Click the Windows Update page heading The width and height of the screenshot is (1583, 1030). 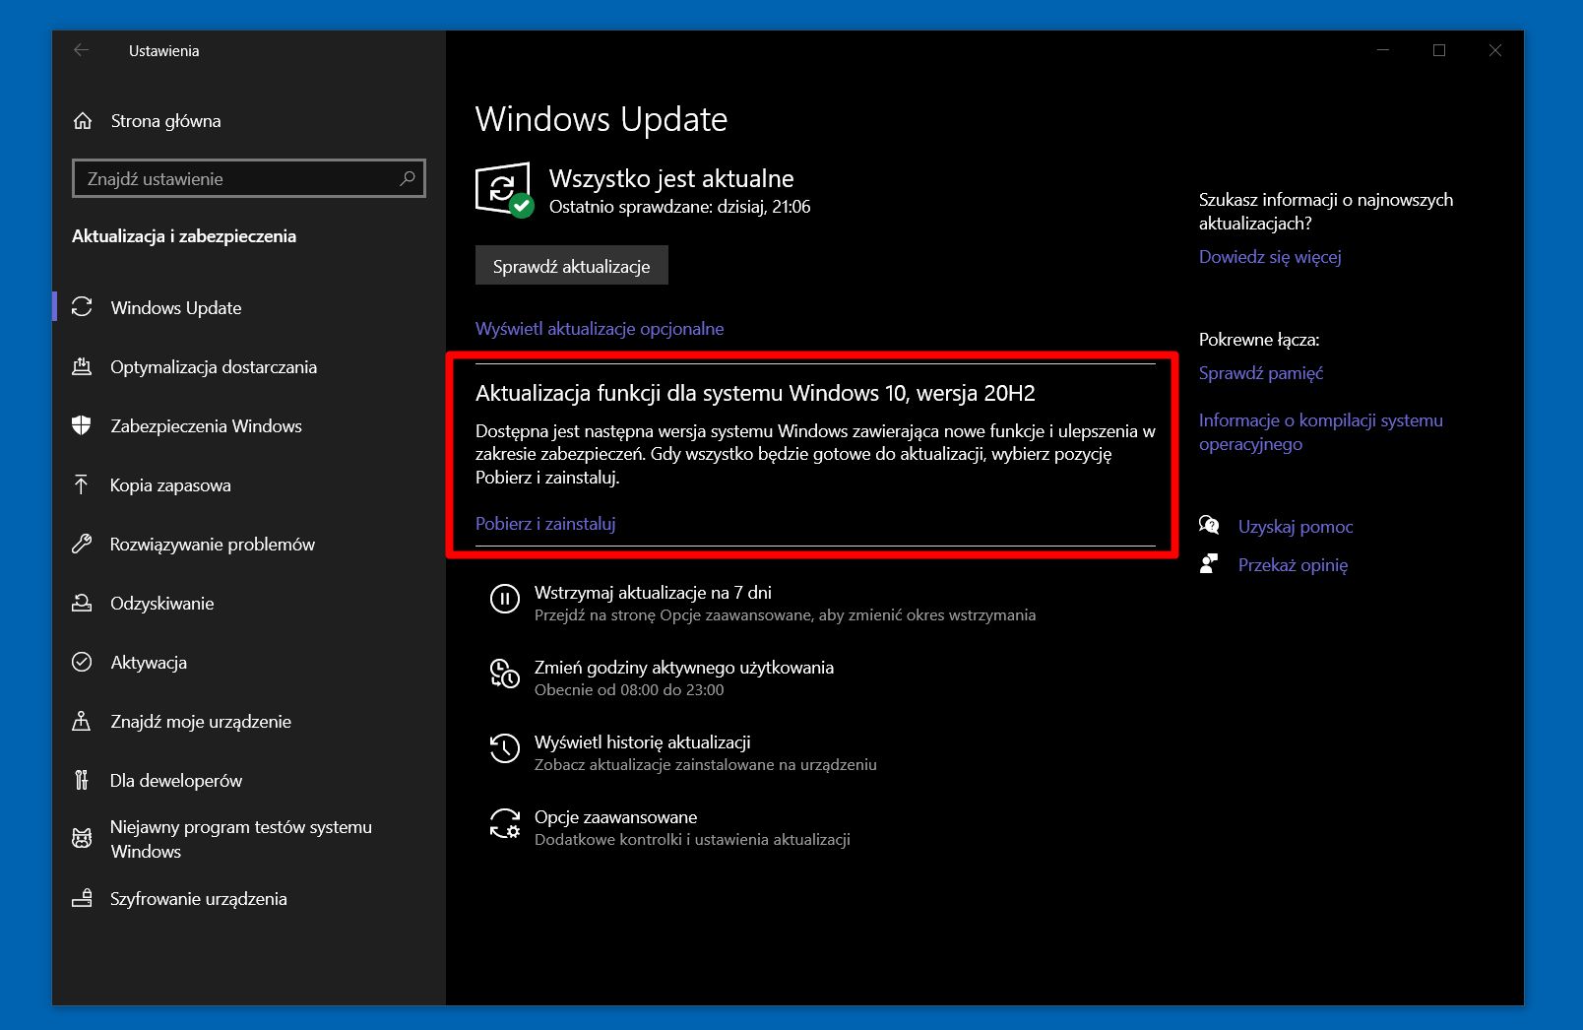click(602, 119)
